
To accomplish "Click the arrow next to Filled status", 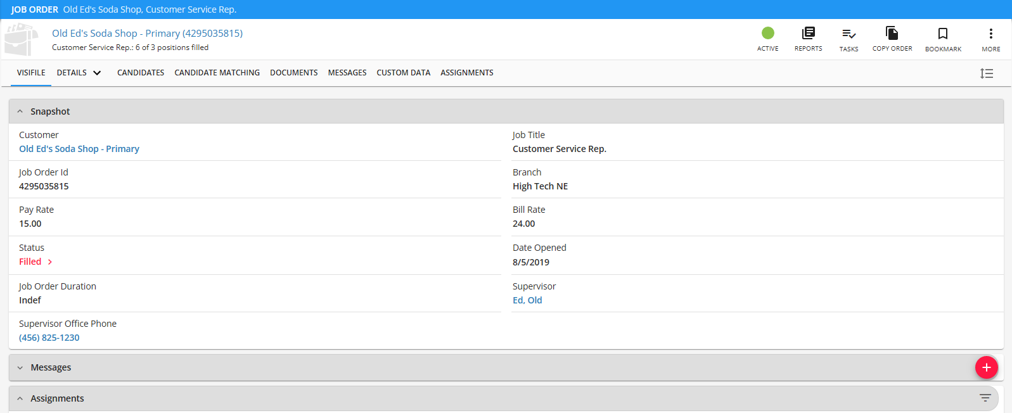I will 50,262.
